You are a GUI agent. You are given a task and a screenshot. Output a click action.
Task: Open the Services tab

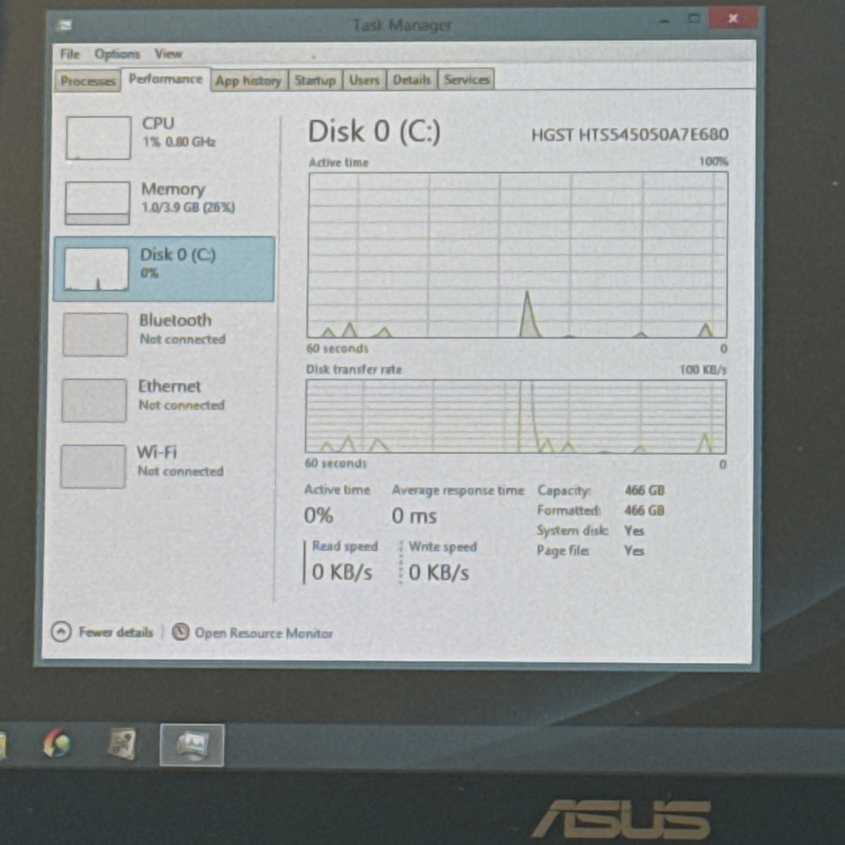point(466,80)
